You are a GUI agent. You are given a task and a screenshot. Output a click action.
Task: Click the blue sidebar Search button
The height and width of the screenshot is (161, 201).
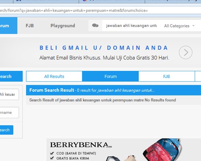coord(6,130)
